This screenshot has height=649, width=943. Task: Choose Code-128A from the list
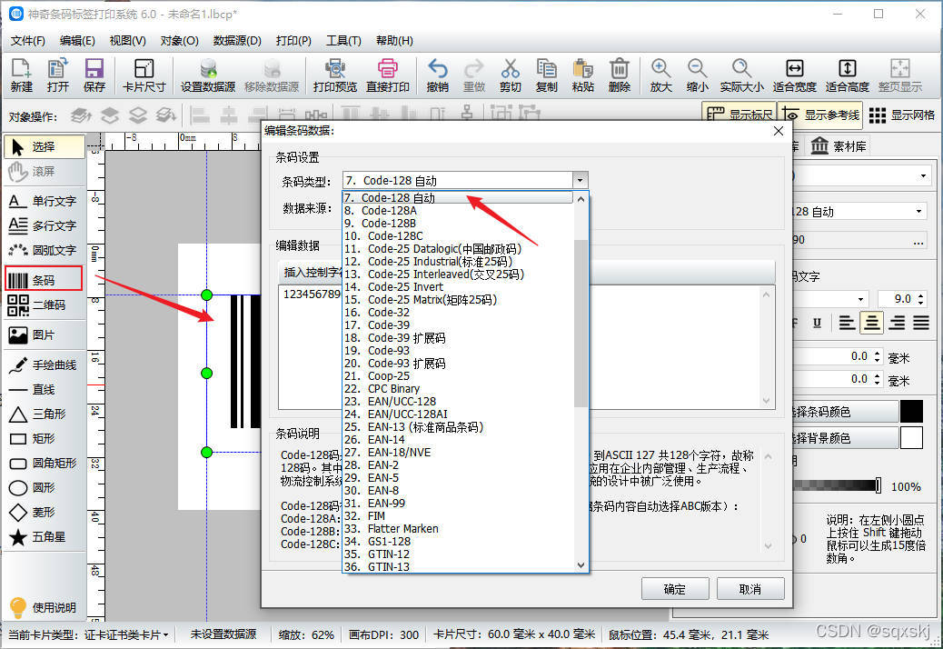459,211
